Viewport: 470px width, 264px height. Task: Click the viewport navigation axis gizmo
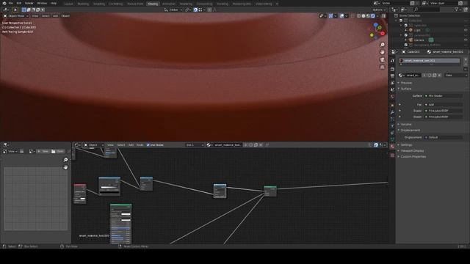[x=377, y=31]
